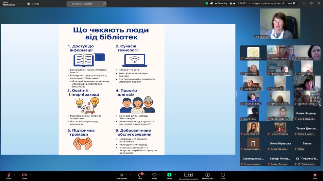This screenshot has width=323, height=181.
Task: Open the React emoji menu
Action: 154,175
